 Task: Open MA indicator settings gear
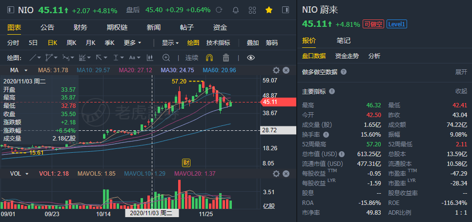[276, 70]
